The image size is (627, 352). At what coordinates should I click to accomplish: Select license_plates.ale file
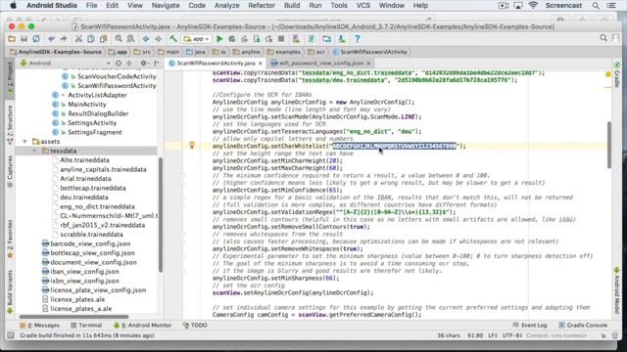tap(77, 299)
